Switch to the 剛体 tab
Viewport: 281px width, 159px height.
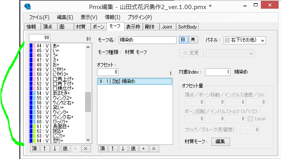(150, 26)
